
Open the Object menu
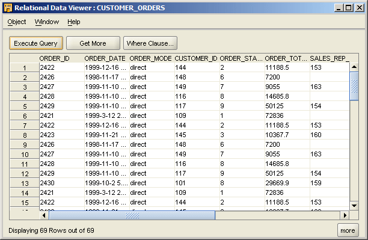17,22
